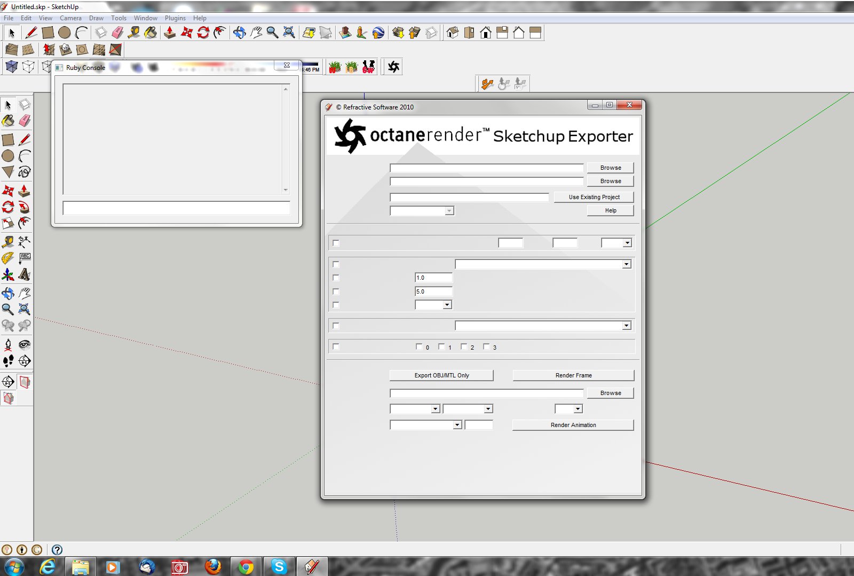The image size is (854, 576).
Task: Enable the checkbox in the 5.0 row
Action: click(x=336, y=291)
